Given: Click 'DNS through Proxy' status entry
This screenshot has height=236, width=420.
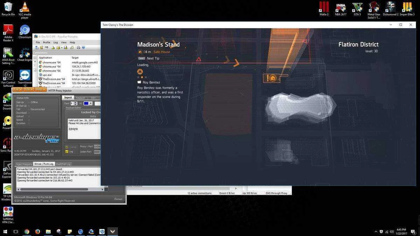Looking at the screenshot, I should [276, 193].
